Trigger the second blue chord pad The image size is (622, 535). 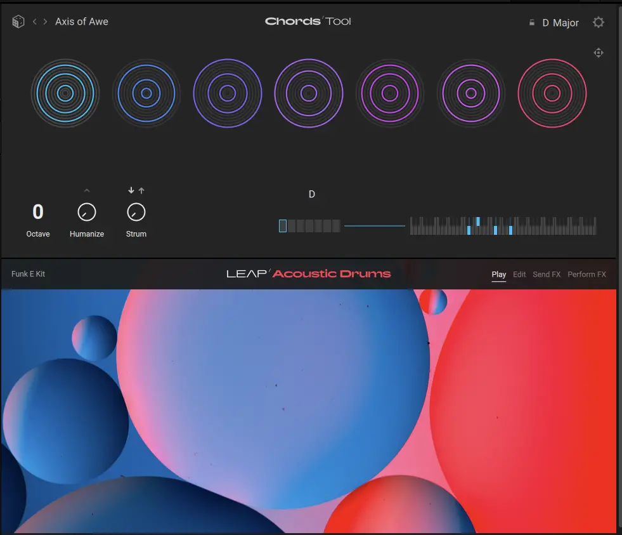(146, 93)
